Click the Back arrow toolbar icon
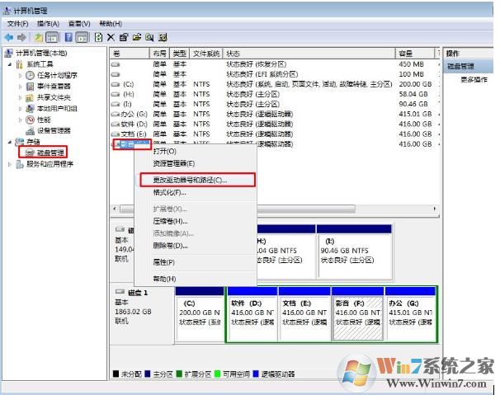 (9, 37)
